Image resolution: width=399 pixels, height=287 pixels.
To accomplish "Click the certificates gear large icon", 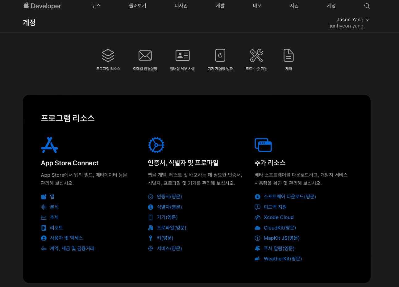I will 156,145.
